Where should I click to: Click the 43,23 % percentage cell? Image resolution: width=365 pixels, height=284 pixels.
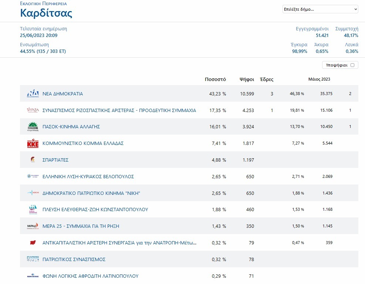point(218,94)
